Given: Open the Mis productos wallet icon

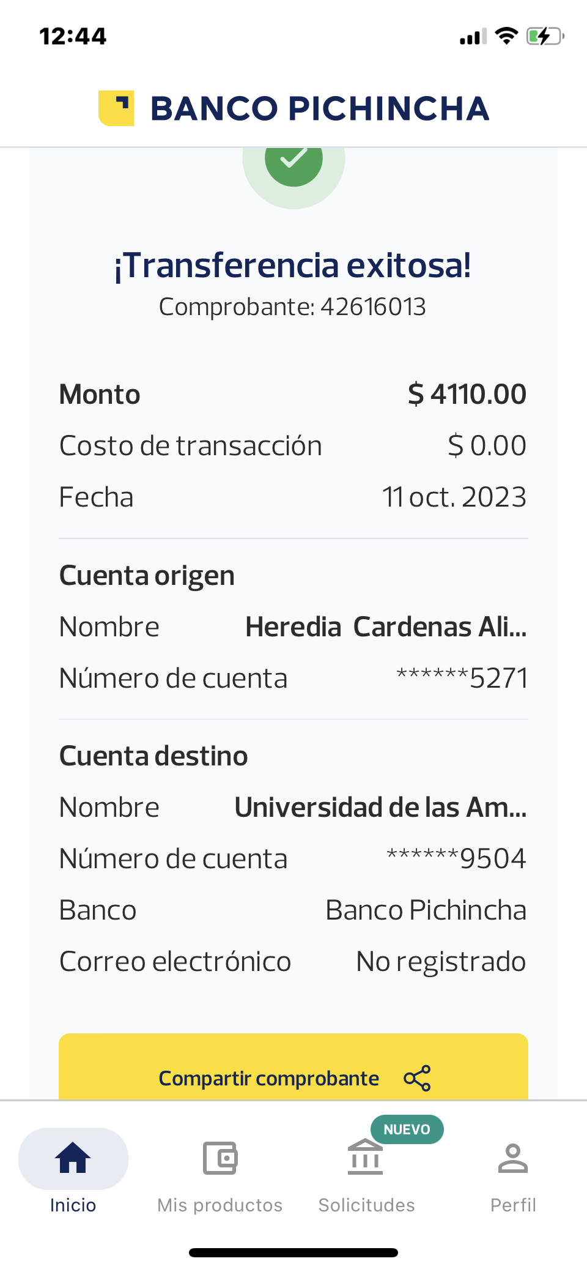Looking at the screenshot, I should pos(220,1158).
